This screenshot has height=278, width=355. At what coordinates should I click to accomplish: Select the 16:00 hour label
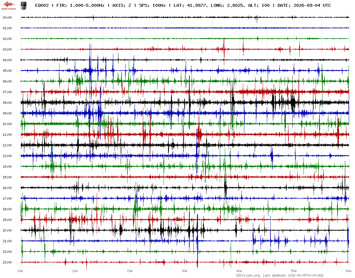coord(7,188)
